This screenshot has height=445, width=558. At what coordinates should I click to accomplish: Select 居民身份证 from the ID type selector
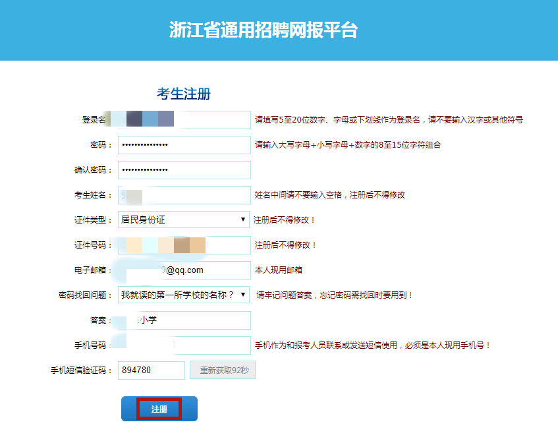tap(184, 220)
